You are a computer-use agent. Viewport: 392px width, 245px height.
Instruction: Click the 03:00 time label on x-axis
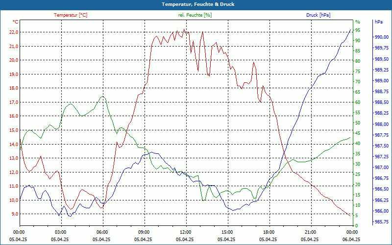pos(60,232)
